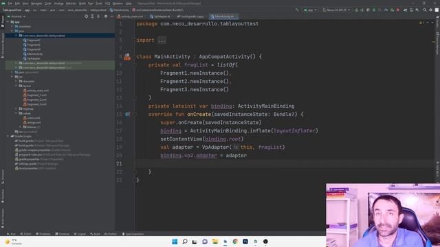Open the weather widget on taskbar

(13, 242)
